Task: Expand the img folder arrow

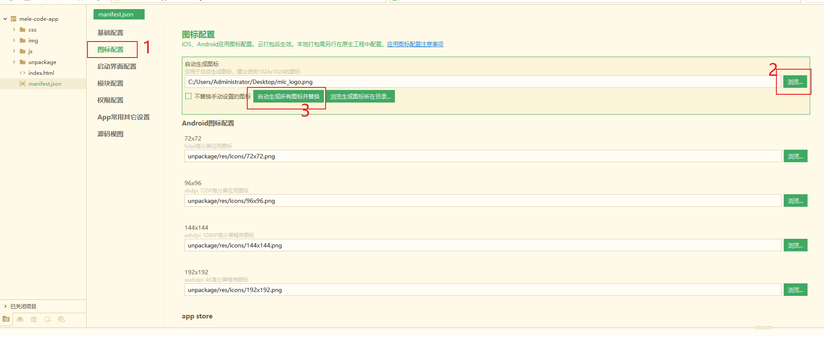Action: click(x=14, y=41)
